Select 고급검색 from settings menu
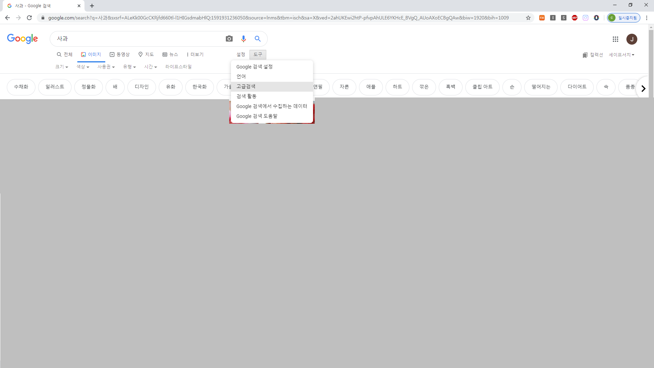Screen dimensions: 654x368 point(246,87)
